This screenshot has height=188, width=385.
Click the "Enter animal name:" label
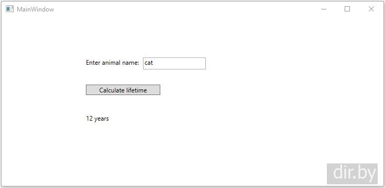[113, 63]
